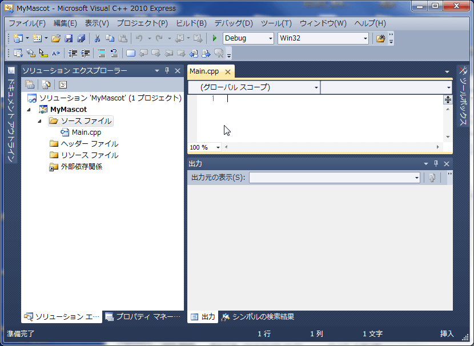Toggle a bookmark on the current line
The height and width of the screenshot is (346, 474).
(131, 54)
